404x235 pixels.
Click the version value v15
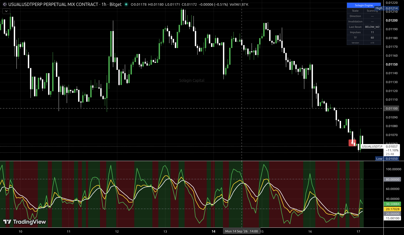point(372,43)
